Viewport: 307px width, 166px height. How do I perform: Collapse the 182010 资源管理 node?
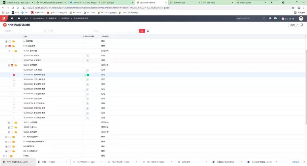9,65
